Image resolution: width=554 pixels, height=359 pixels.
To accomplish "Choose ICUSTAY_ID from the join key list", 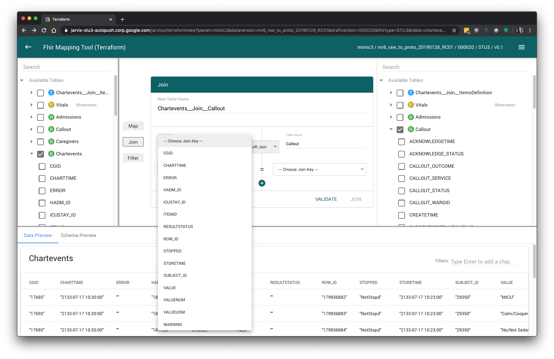I will click(x=205, y=202).
